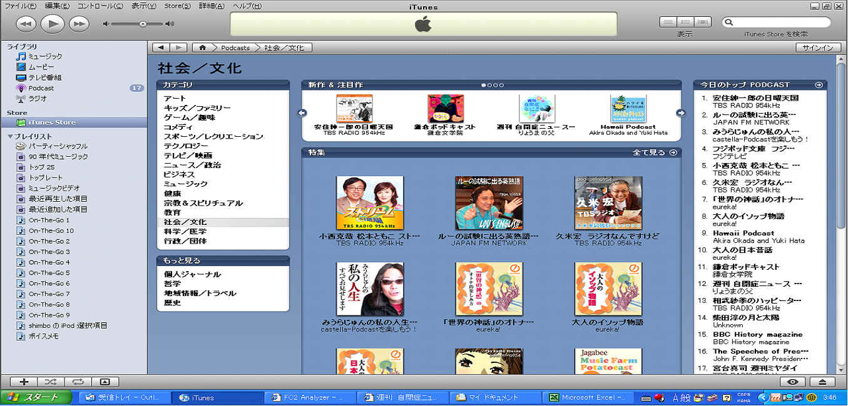This screenshot has height=406, width=848.
Task: Open the トップレート smart playlist
Action: tap(40, 178)
